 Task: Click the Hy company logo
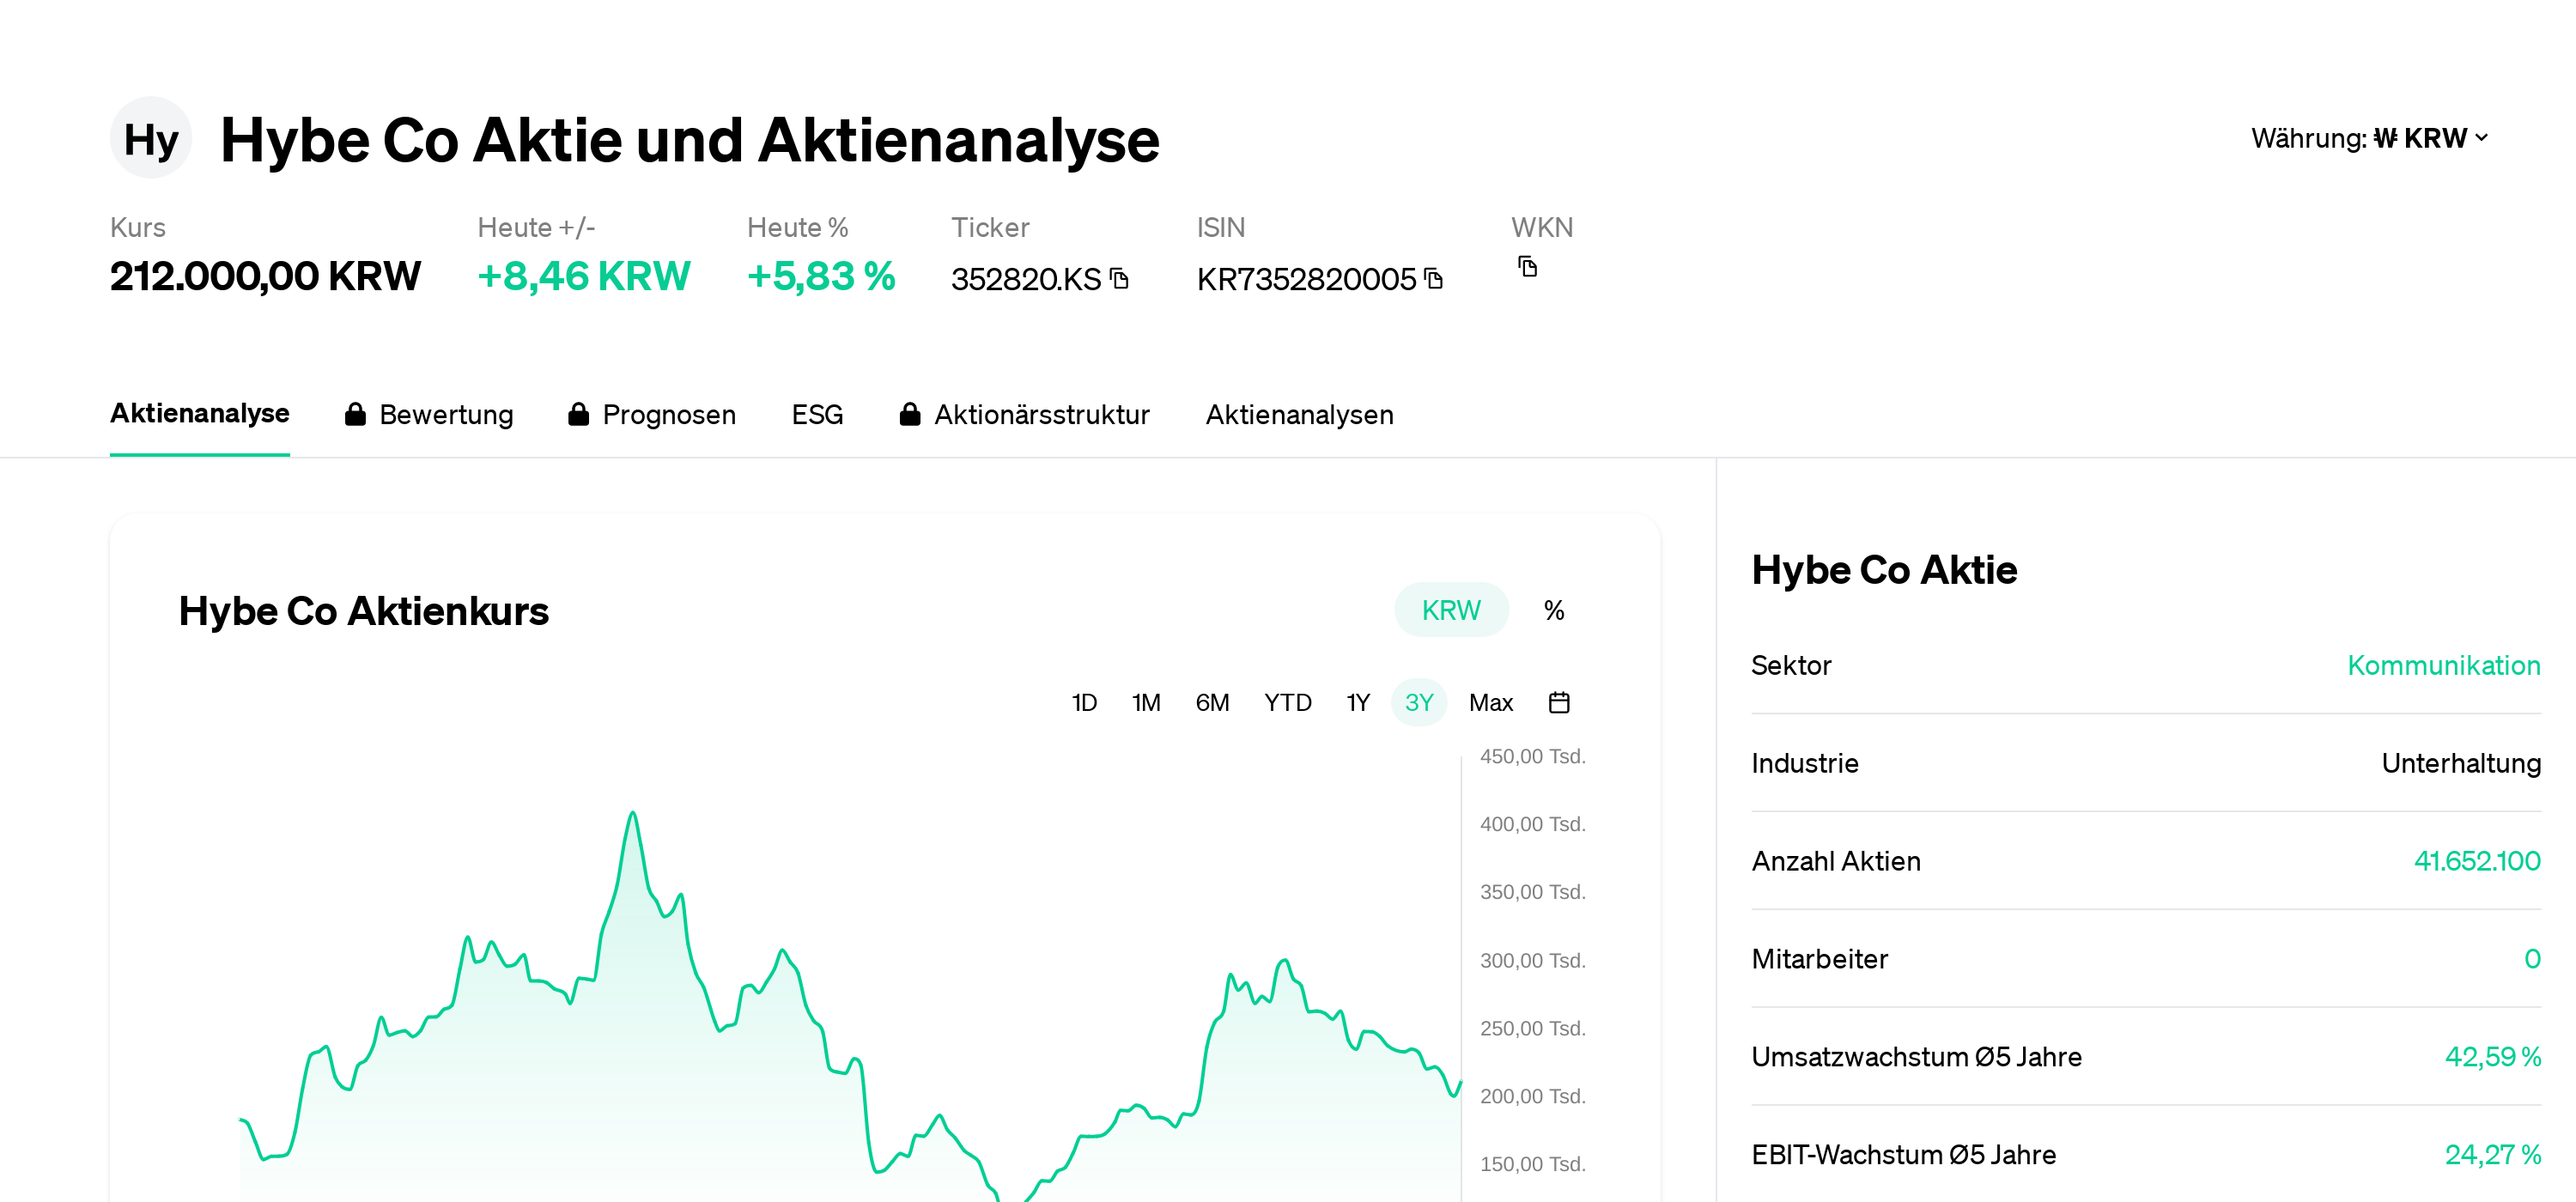(151, 138)
